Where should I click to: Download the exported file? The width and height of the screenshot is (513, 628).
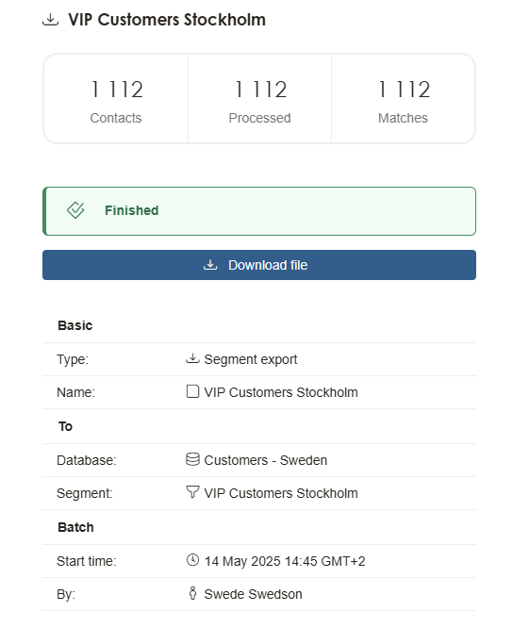click(x=259, y=265)
